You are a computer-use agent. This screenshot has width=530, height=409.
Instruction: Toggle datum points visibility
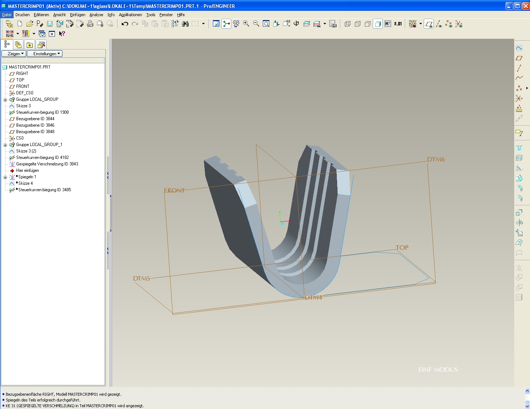449,24
